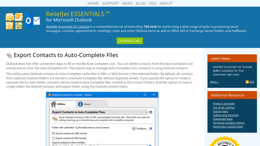Open Videos and tutorials link
The image size is (260, 146).
tap(226, 115)
